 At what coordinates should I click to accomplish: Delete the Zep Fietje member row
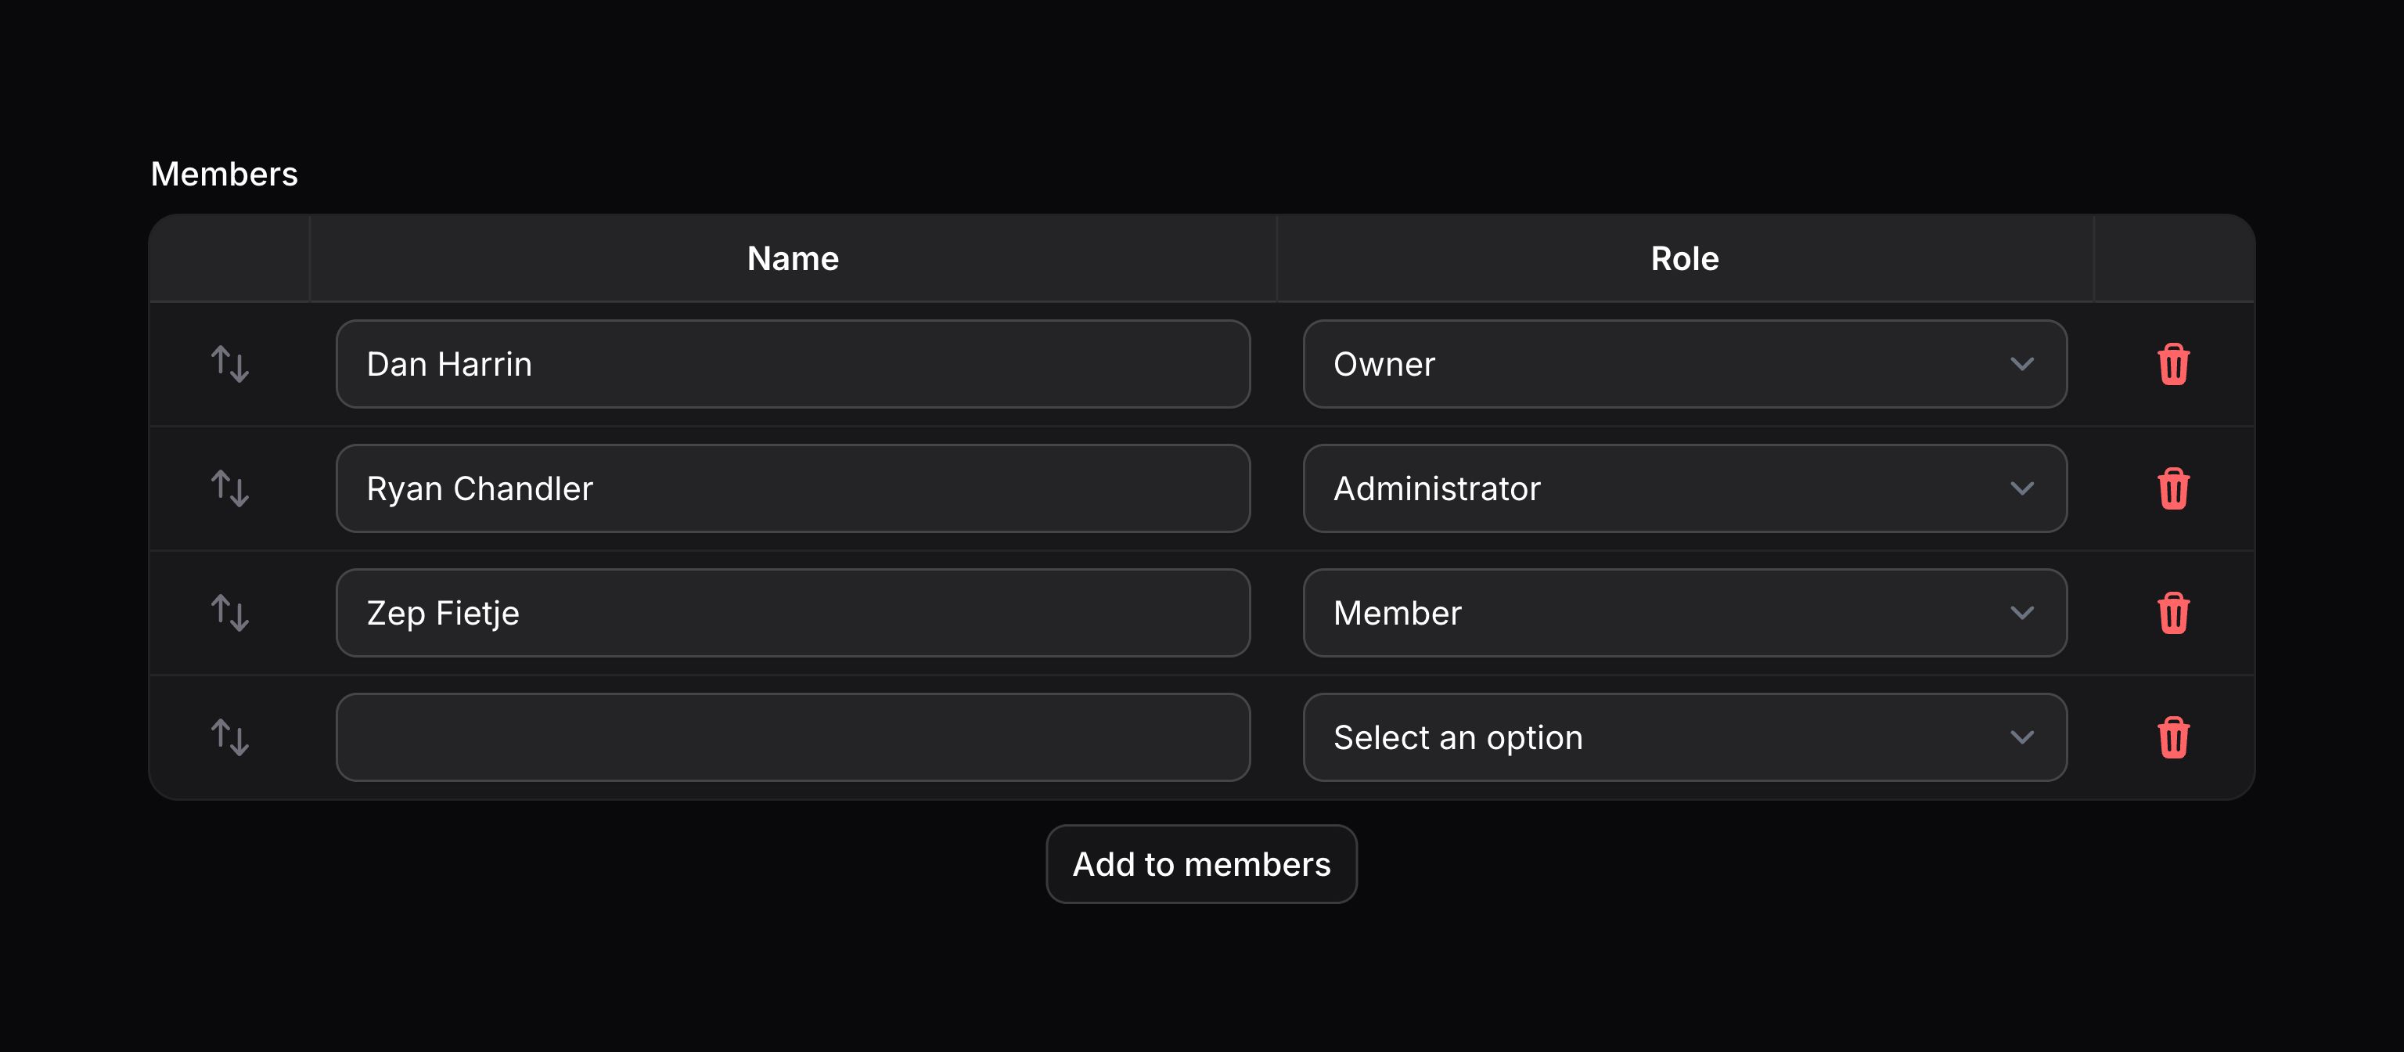coord(2175,612)
